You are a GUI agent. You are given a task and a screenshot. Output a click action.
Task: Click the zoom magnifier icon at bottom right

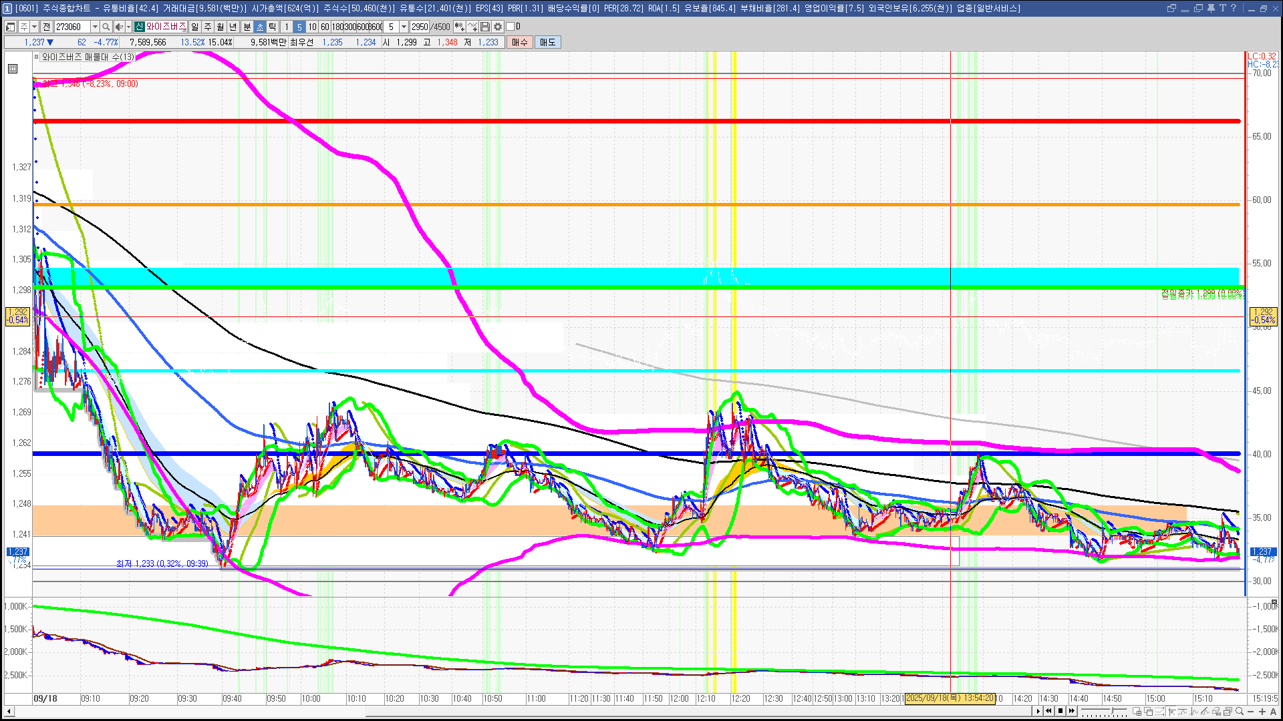click(1239, 712)
